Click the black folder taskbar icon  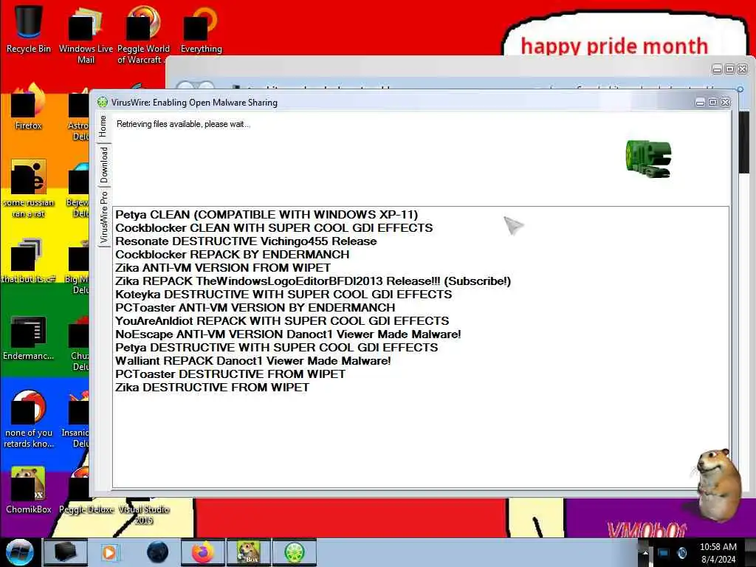tap(65, 552)
